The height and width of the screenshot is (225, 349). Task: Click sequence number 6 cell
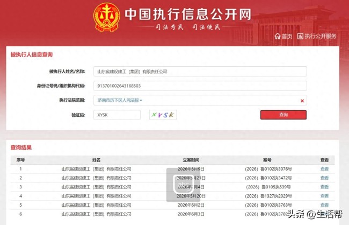(x=20, y=214)
